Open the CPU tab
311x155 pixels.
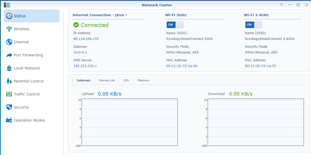(x=126, y=80)
